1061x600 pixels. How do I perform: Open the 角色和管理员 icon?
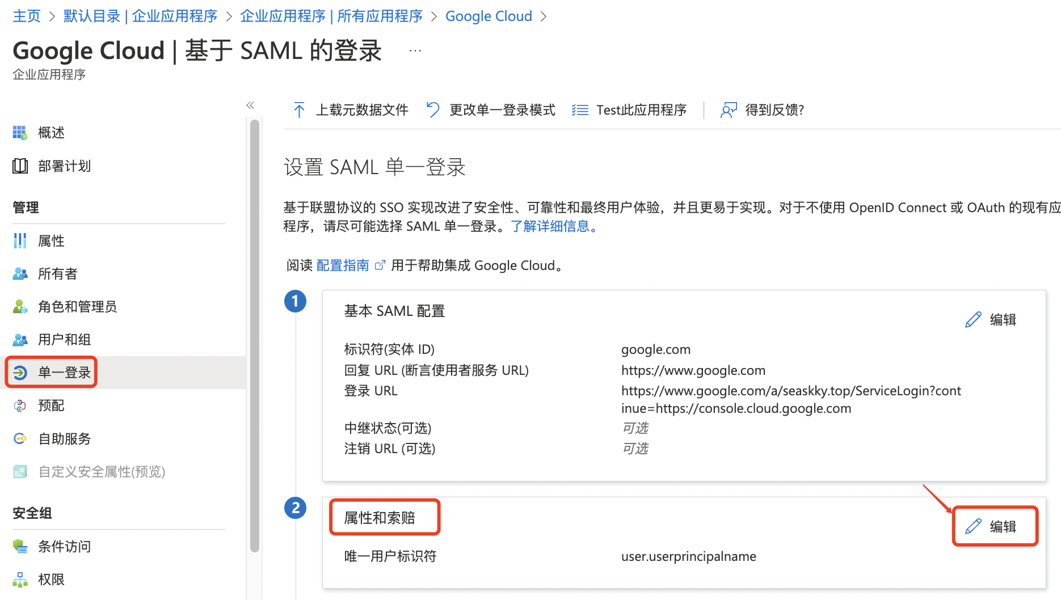click(20, 307)
